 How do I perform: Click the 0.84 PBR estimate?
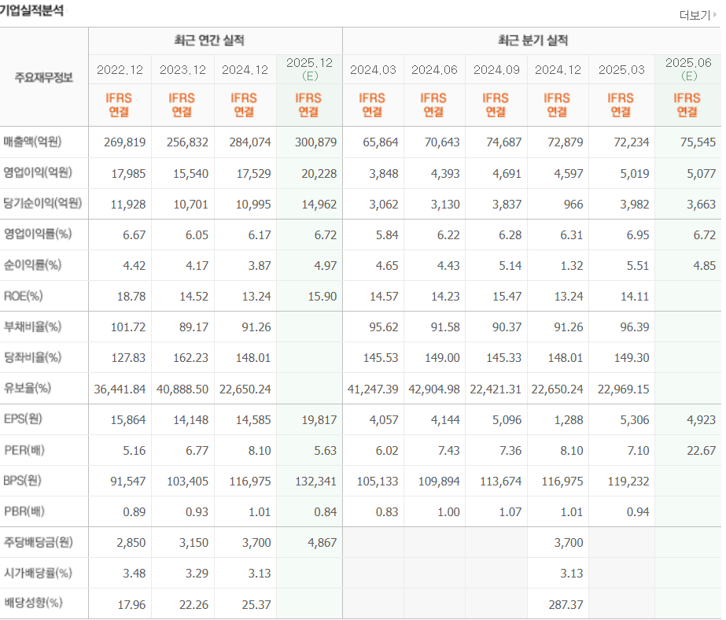pos(326,512)
